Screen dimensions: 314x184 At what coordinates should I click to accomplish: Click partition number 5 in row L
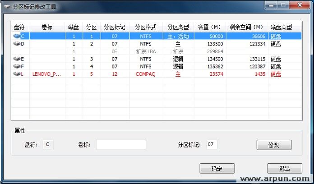[x=92, y=74]
